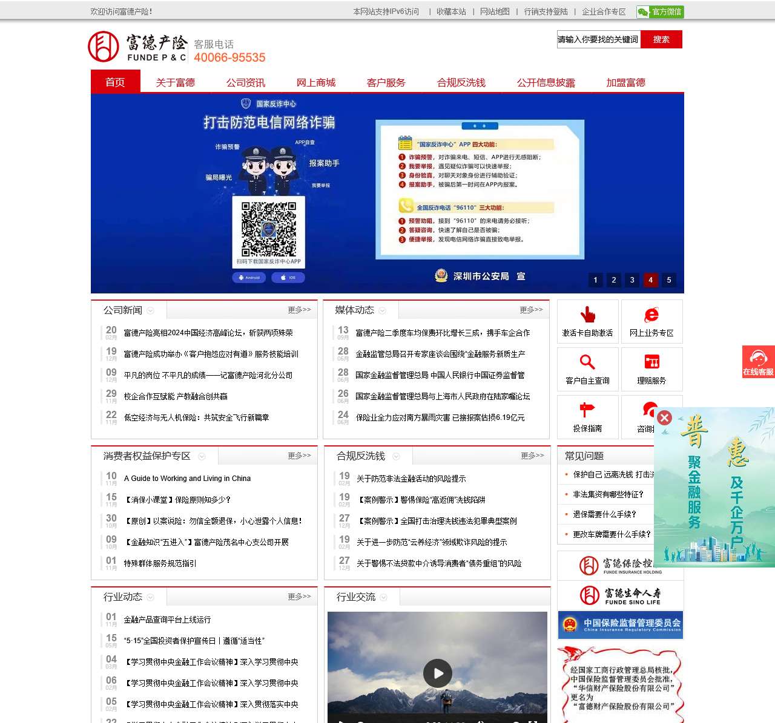Open 网站地图 link

pyautogui.click(x=495, y=11)
